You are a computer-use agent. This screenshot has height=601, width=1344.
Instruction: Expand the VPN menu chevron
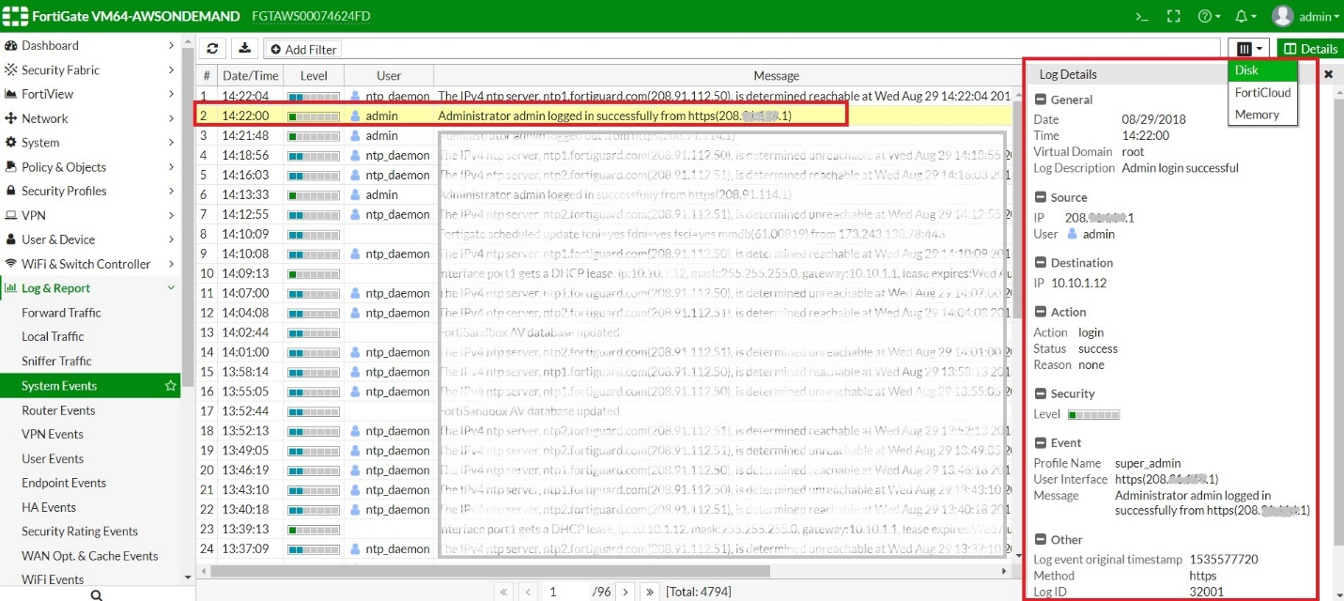click(171, 215)
